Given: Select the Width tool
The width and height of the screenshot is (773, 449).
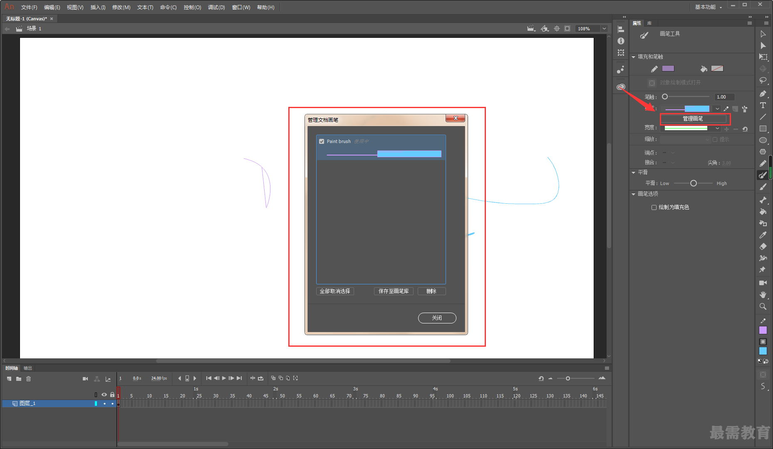Looking at the screenshot, I should coord(763,258).
